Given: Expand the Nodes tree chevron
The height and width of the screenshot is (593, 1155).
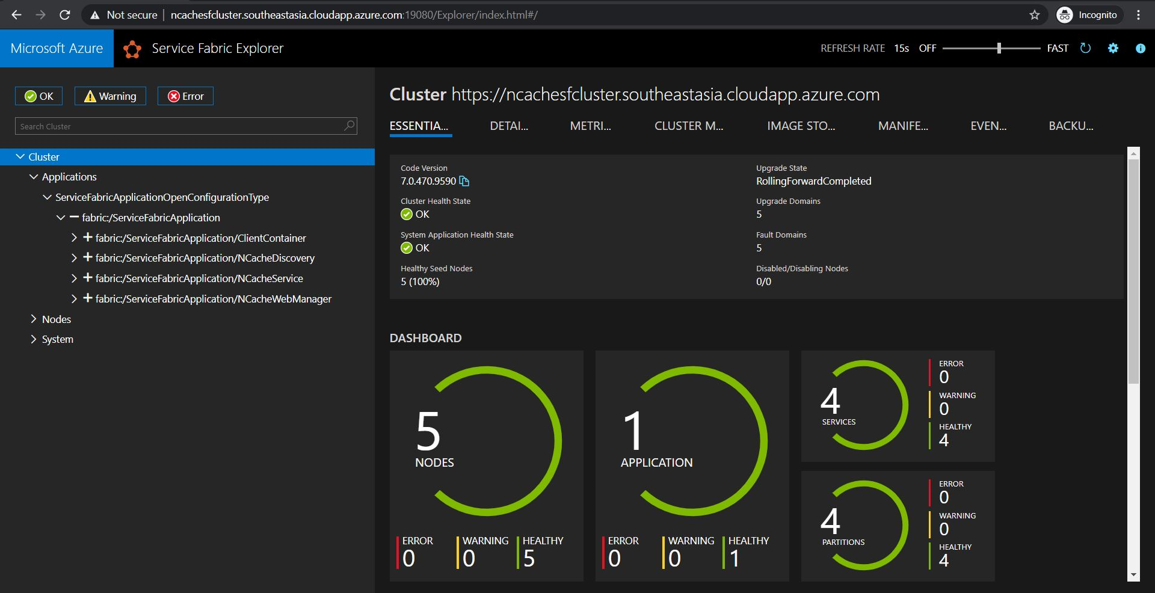Looking at the screenshot, I should (x=34, y=319).
